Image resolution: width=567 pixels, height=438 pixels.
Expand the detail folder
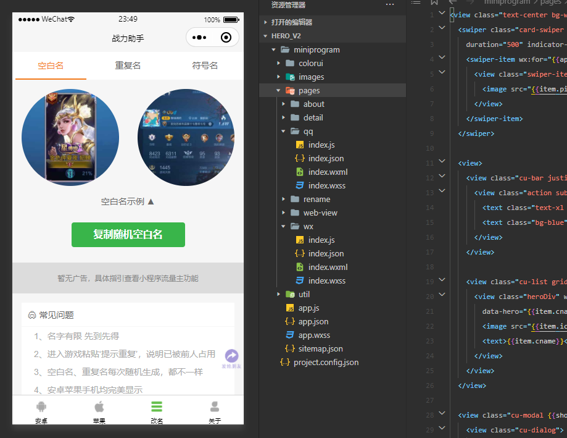[x=284, y=117]
